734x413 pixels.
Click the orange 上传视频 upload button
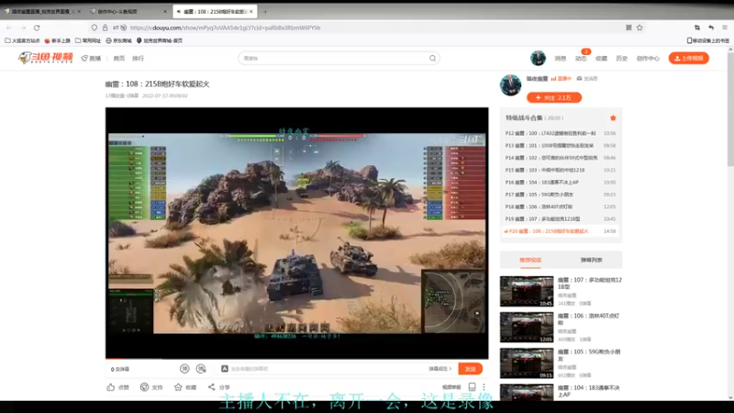[x=689, y=58]
